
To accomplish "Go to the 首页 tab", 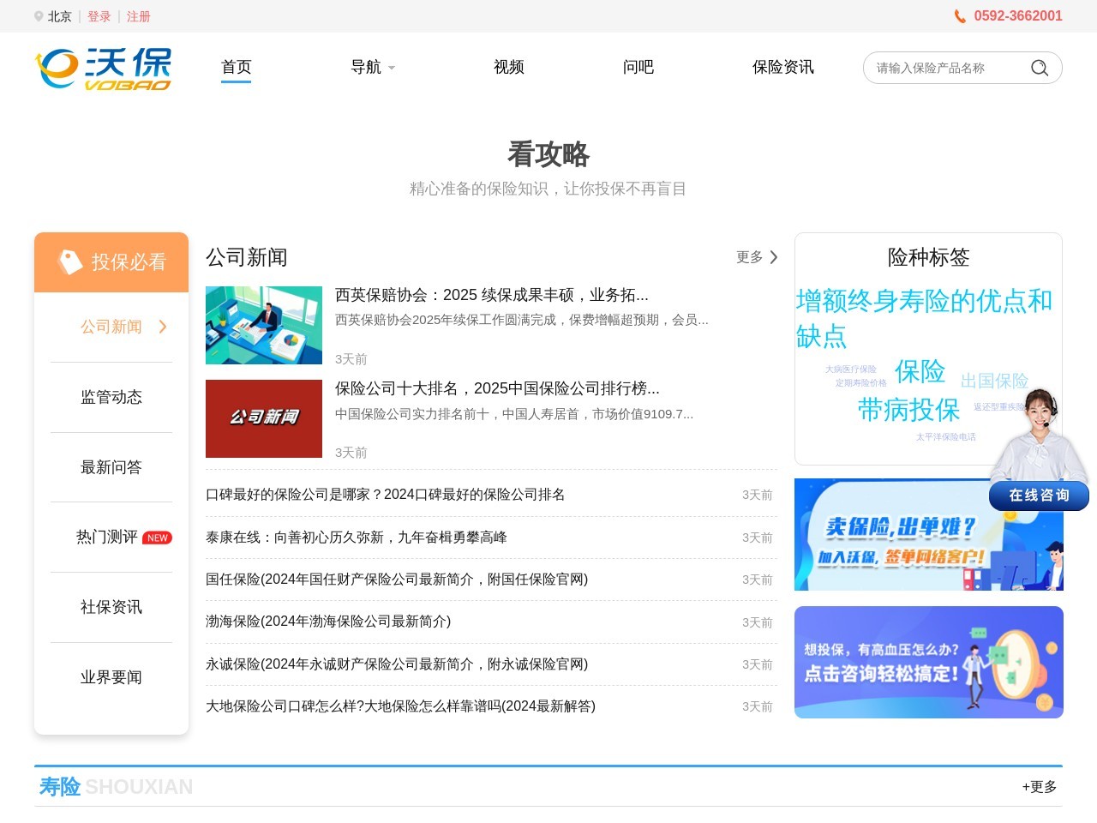I will pyautogui.click(x=236, y=67).
